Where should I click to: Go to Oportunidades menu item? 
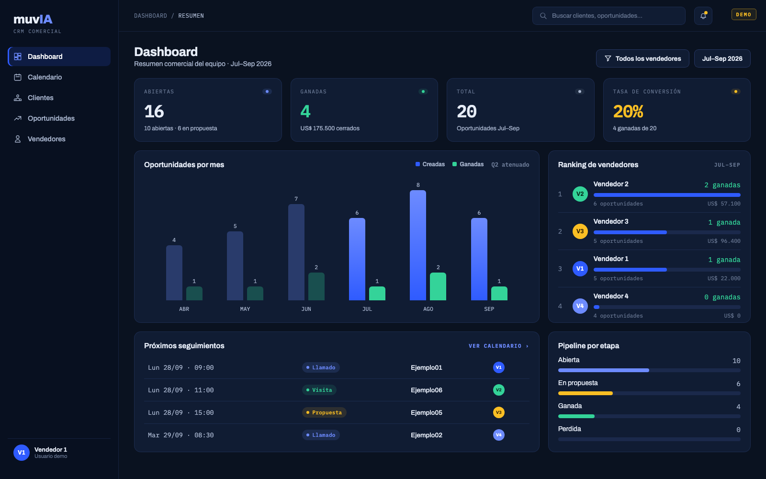pos(59,118)
